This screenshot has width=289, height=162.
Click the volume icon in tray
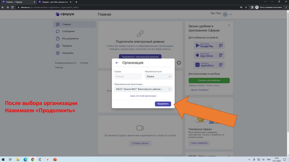tap(264, 159)
